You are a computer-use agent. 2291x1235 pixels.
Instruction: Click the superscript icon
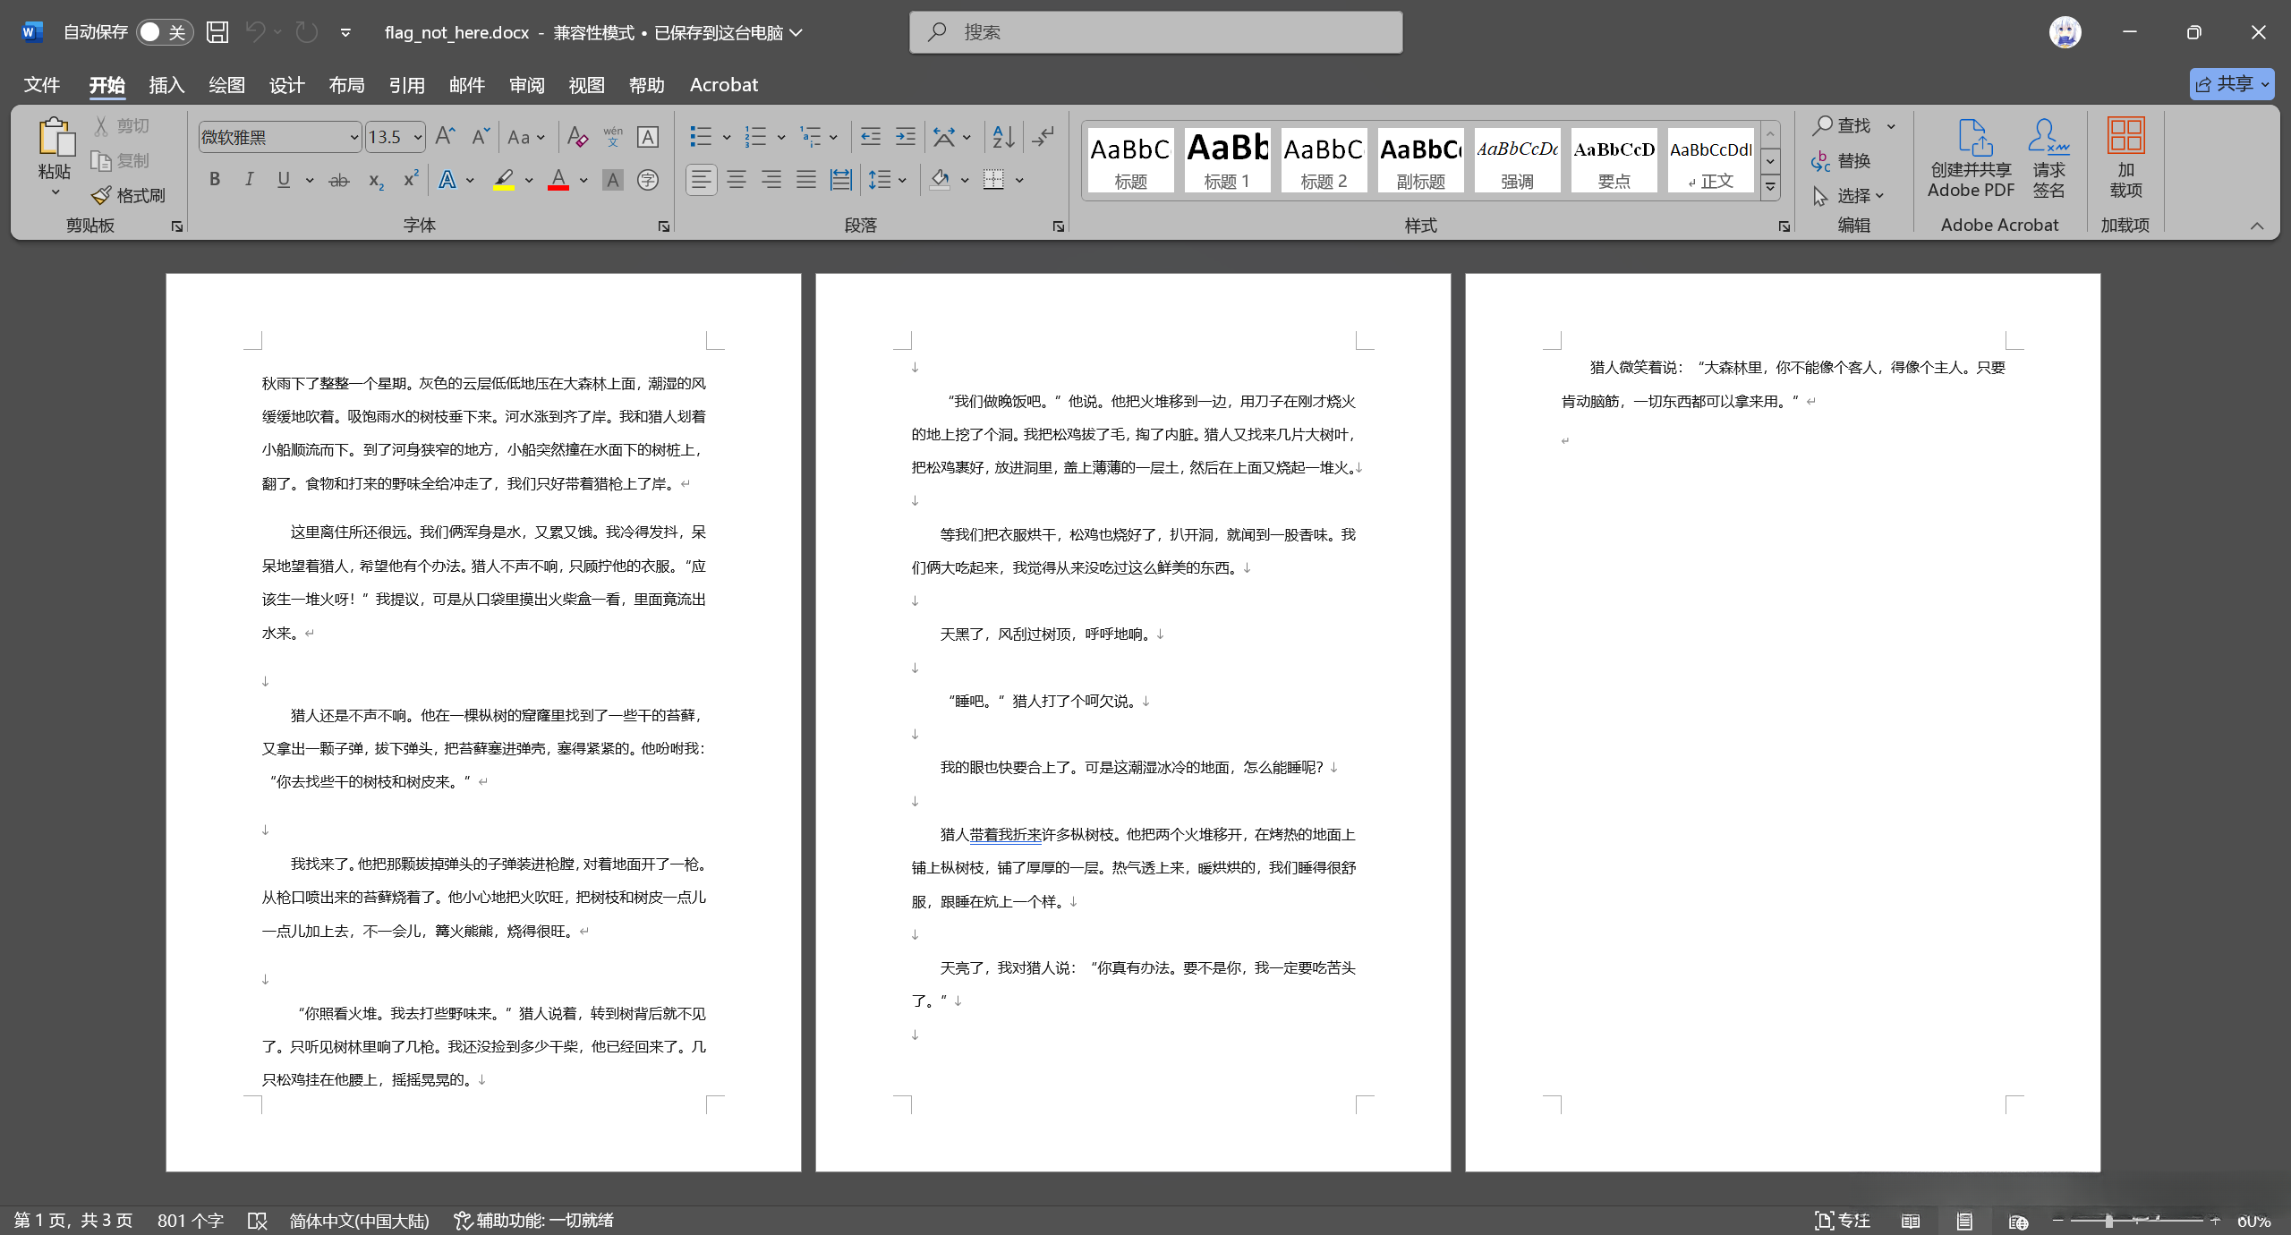click(410, 180)
